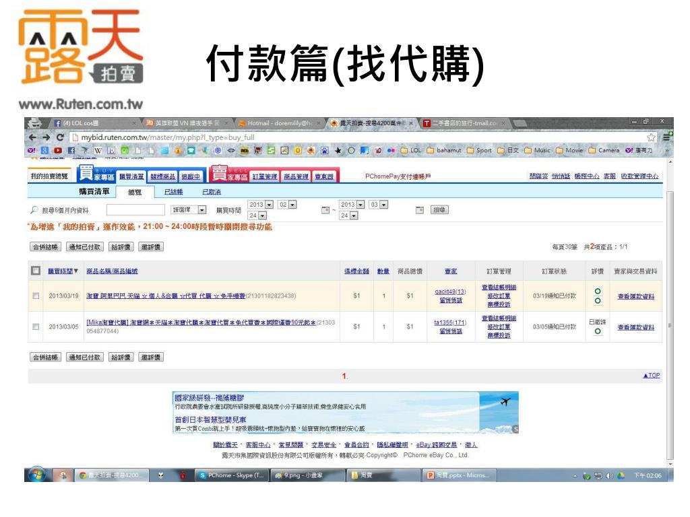The width and height of the screenshot is (690, 517).
Task: Open end day 24 dropdown
Action: tap(349, 215)
